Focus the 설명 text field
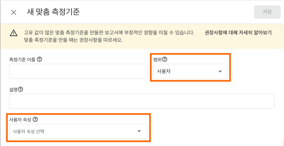 [142, 101]
